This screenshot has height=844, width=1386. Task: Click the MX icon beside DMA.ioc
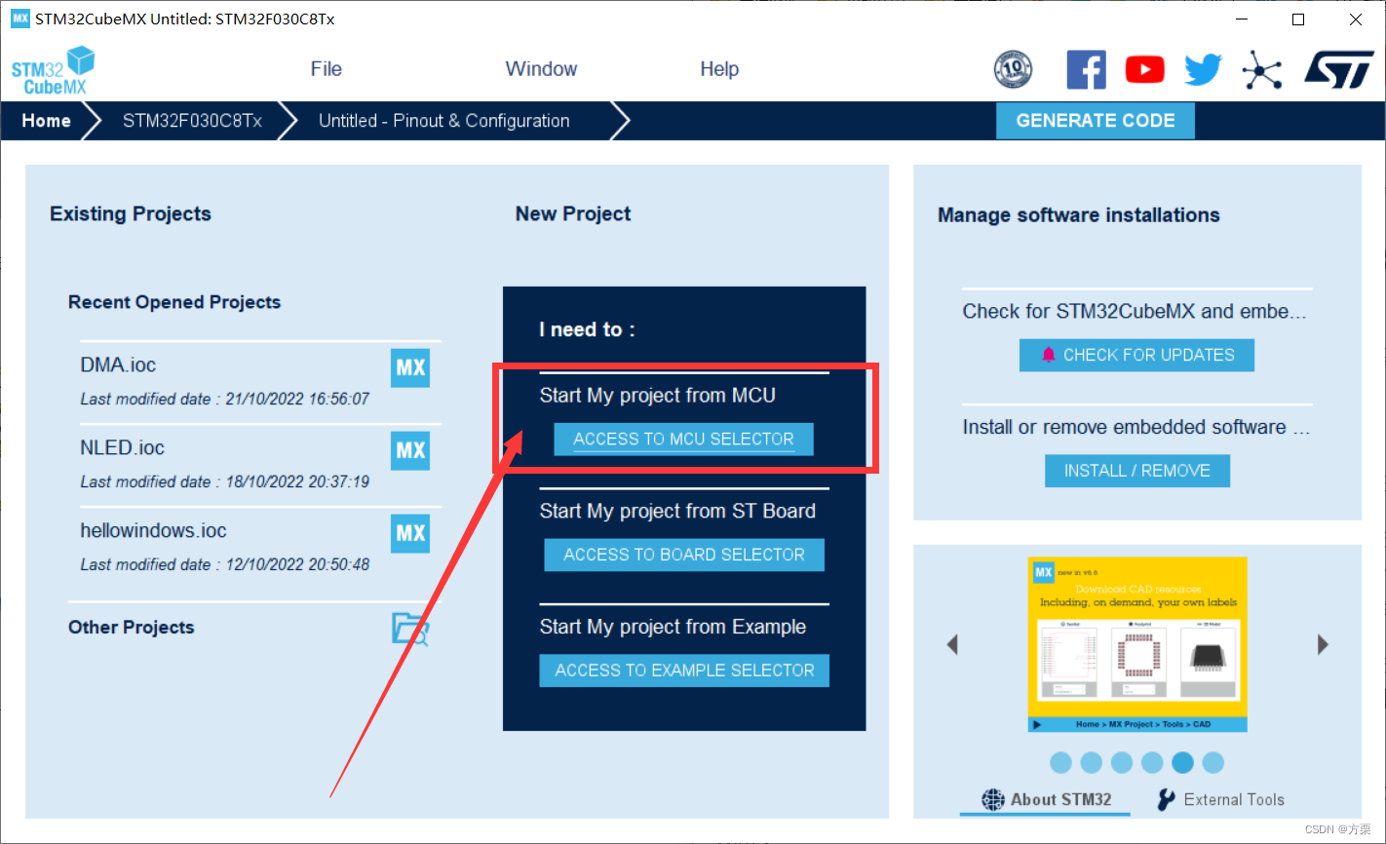tap(410, 367)
